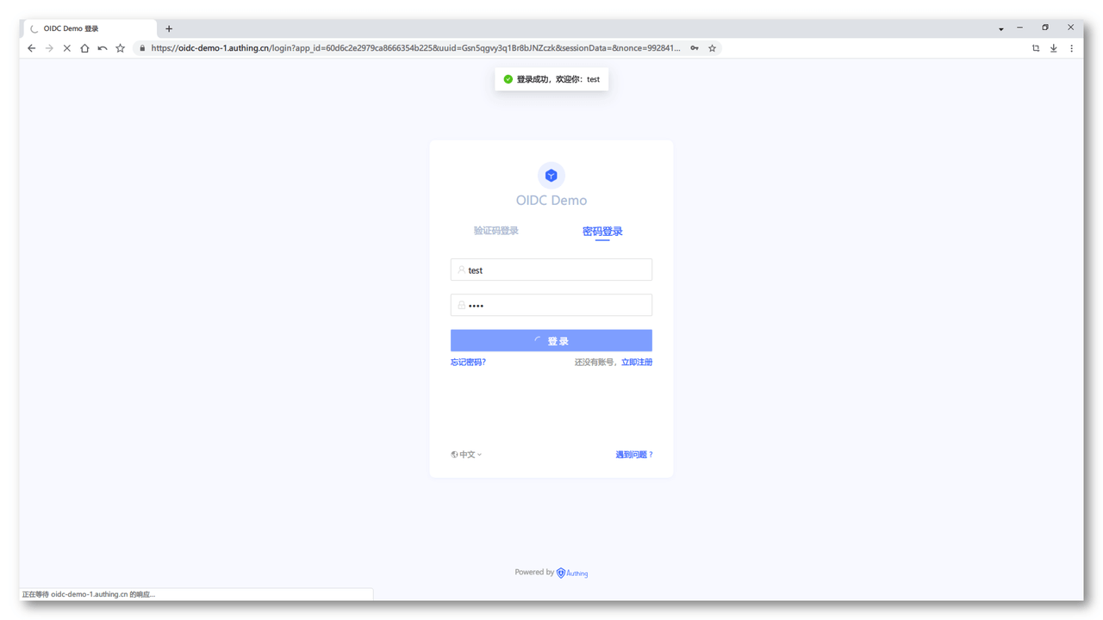Click the 立即注册 link
The height and width of the screenshot is (620, 1103).
[636, 363]
